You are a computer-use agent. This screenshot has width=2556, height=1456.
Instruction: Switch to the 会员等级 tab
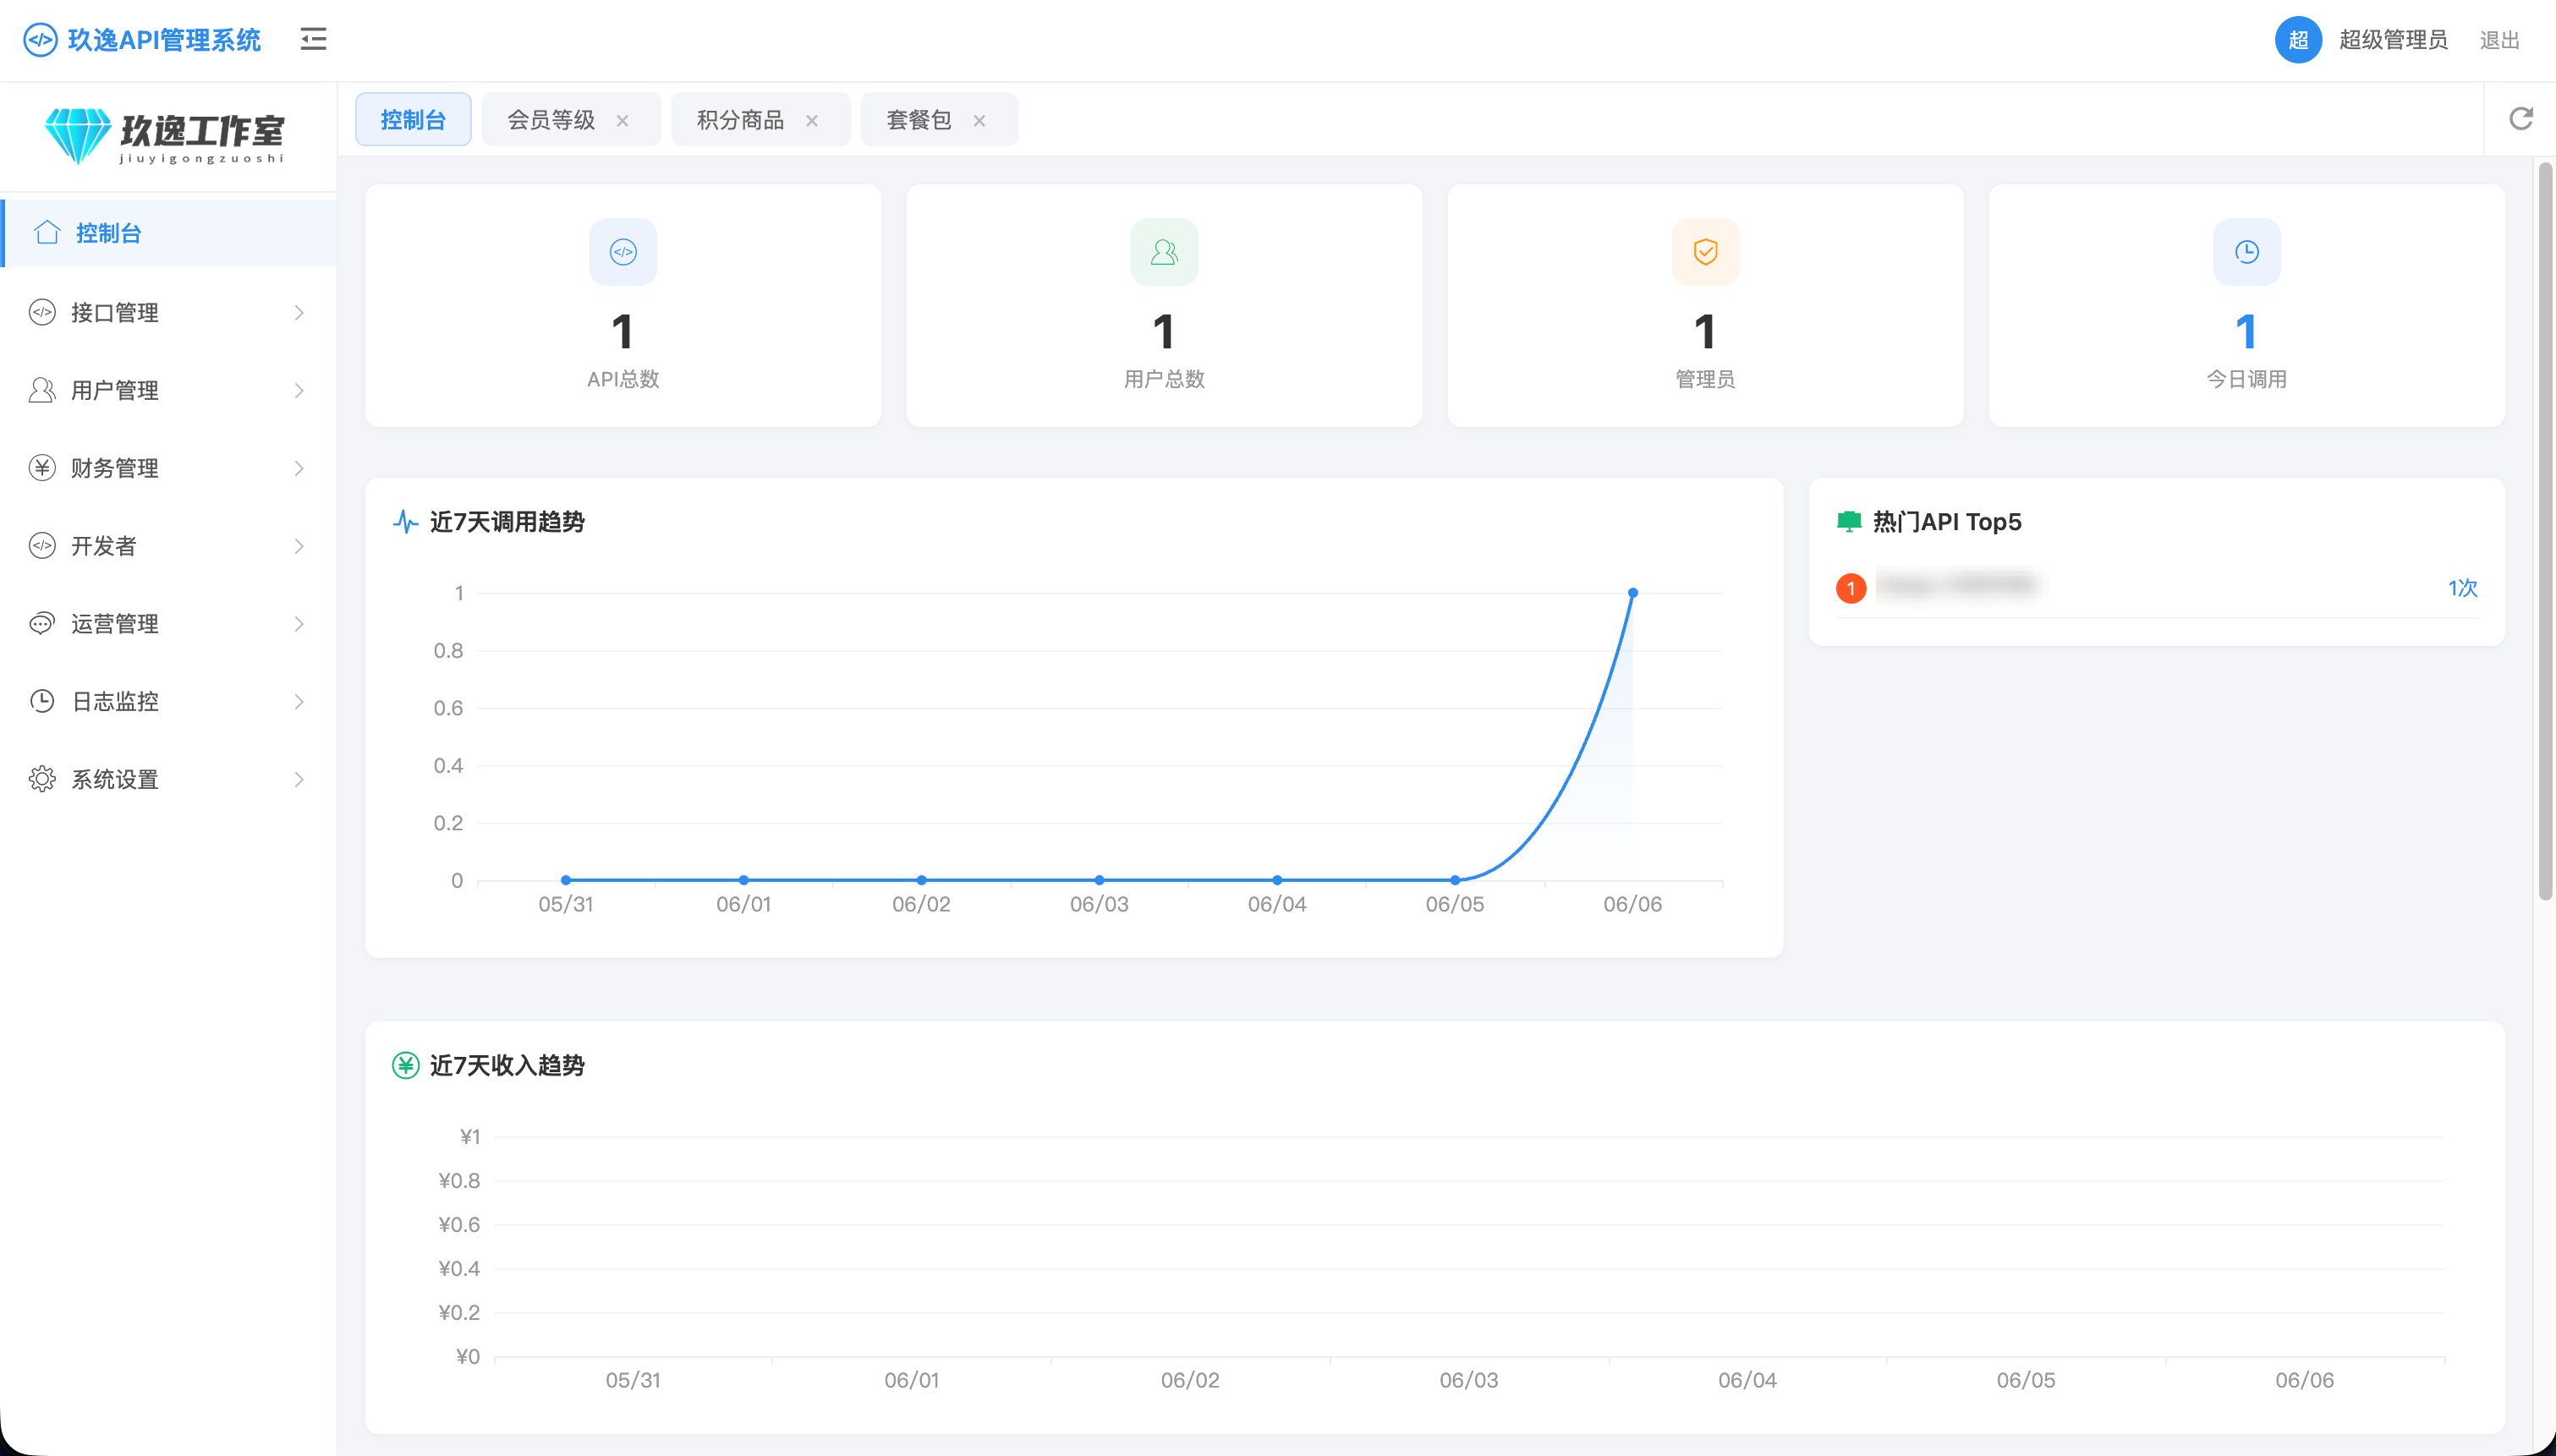551,120
